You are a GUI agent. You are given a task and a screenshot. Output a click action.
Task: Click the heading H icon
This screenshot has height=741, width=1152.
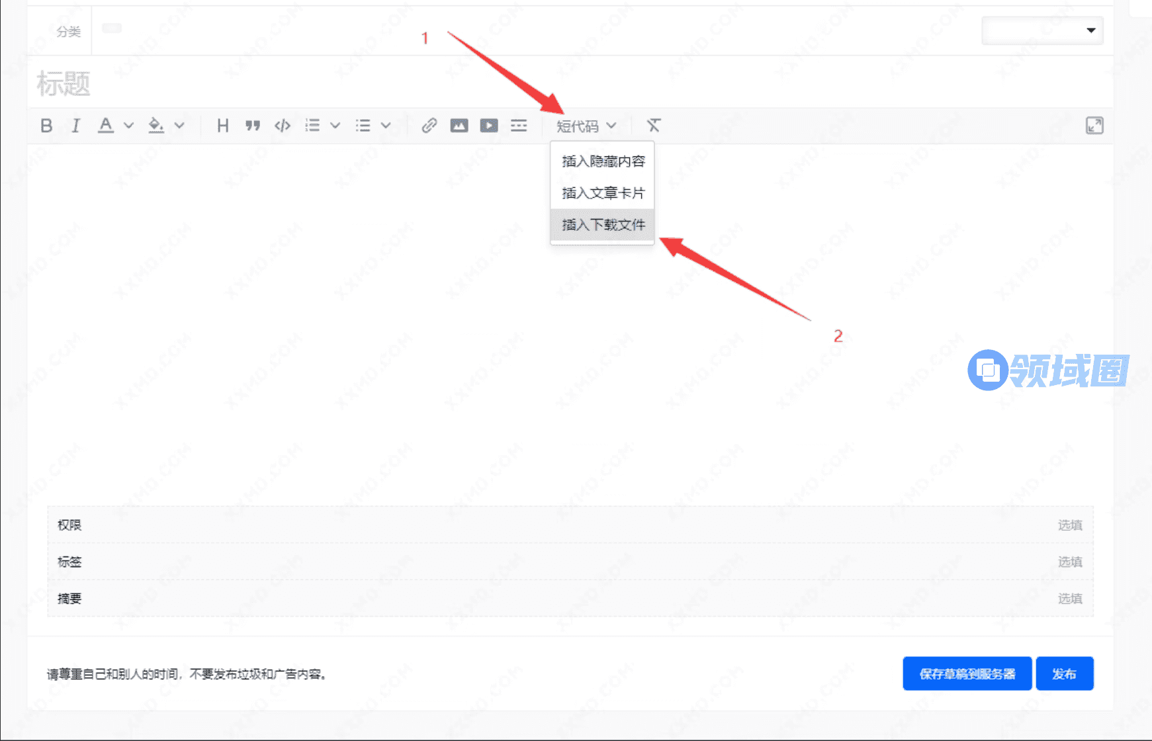(x=222, y=126)
